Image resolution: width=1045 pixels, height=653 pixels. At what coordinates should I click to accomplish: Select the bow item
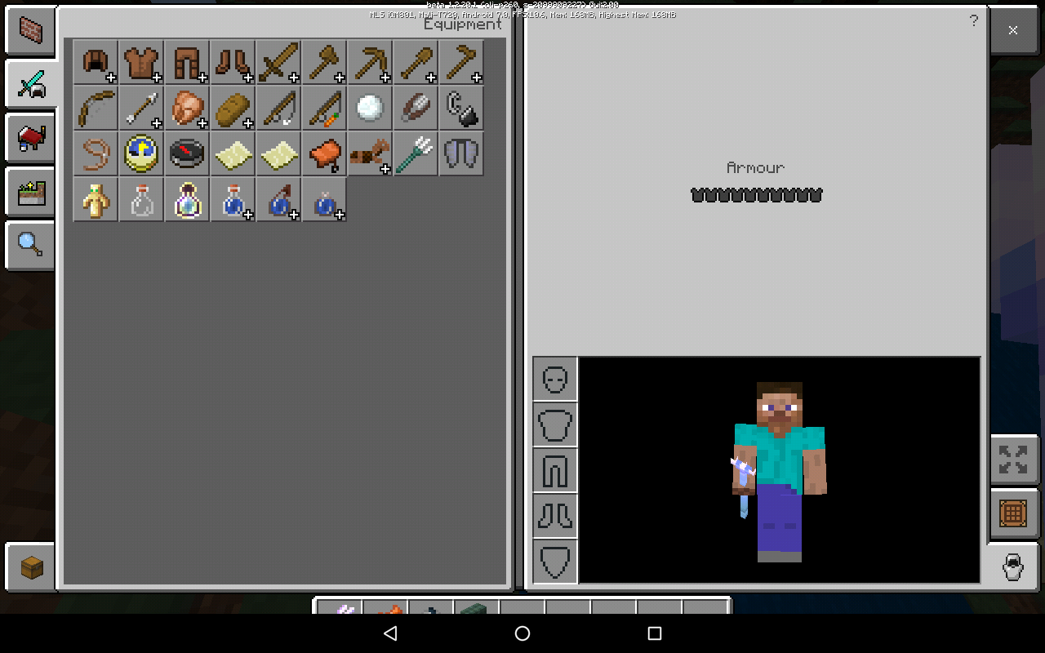click(x=96, y=108)
